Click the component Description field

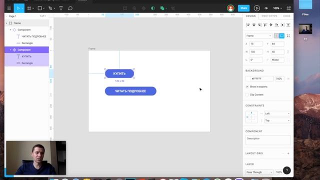(268, 140)
